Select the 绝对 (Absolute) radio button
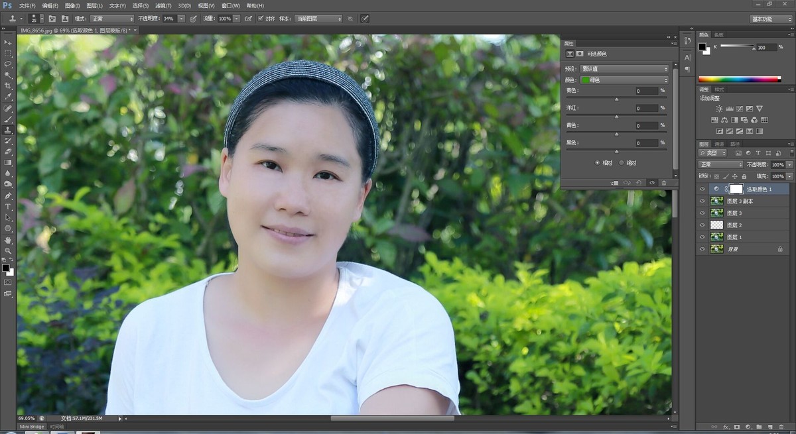 (x=622, y=162)
